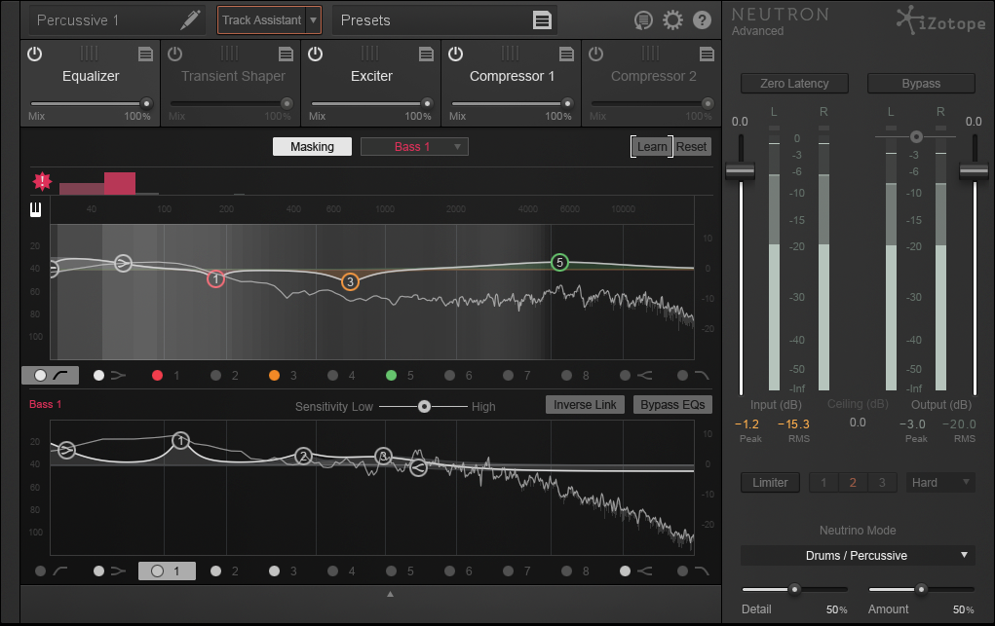The height and width of the screenshot is (626, 995).
Task: Open Compressor 1 preset menu icon
Action: pos(566,55)
